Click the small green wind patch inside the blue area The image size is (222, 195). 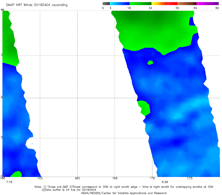pos(150,62)
